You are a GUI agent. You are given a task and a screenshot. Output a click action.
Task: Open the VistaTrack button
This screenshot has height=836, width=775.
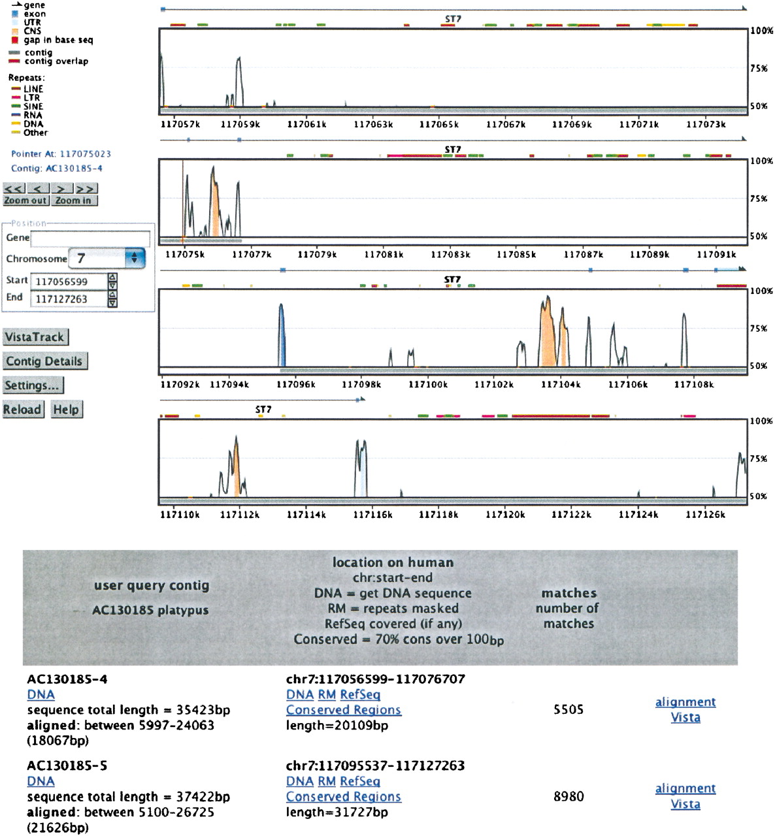(35, 337)
